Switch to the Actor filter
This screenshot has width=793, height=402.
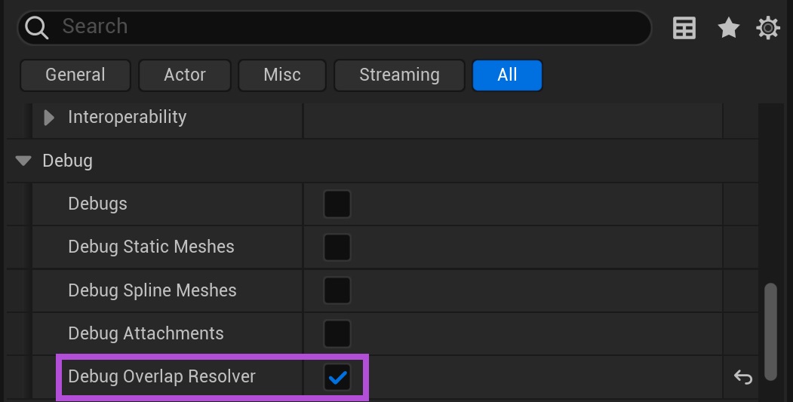[185, 75]
